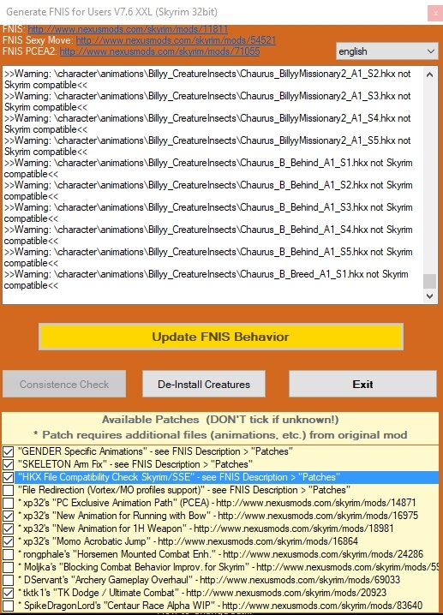Close the Generate FNIS window
Viewport: 443px width, 615px height.
[x=435, y=13]
